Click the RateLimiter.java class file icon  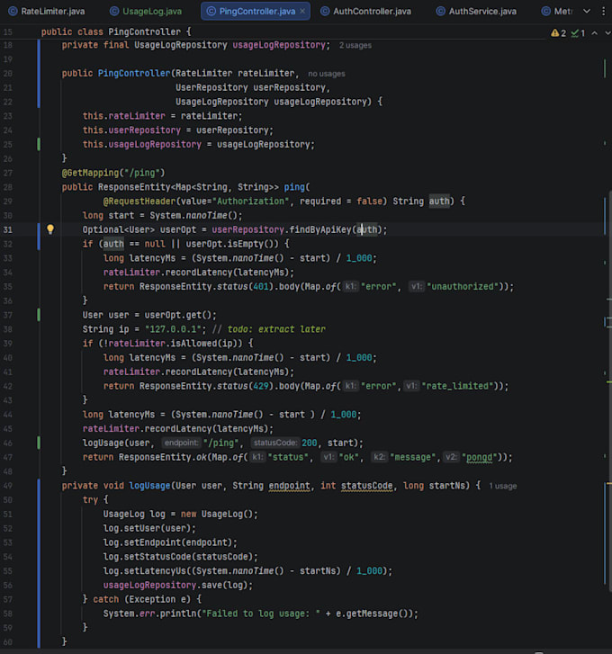point(13,12)
